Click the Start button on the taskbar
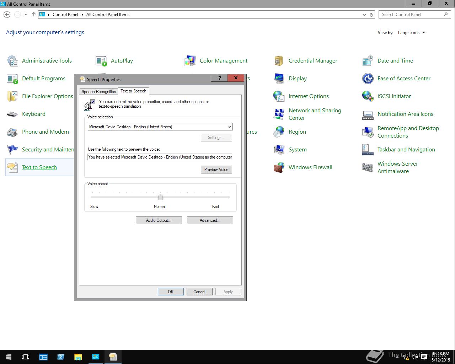This screenshot has height=364, width=455. point(9,357)
